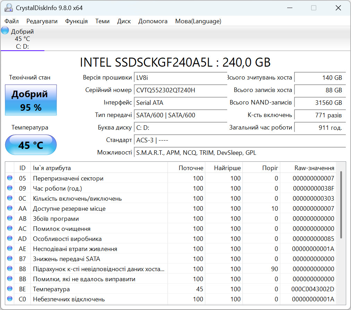Open the Допомога menu
The image size is (351, 310).
153,21
